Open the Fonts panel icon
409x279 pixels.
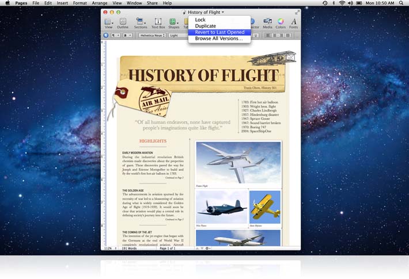[x=294, y=22]
